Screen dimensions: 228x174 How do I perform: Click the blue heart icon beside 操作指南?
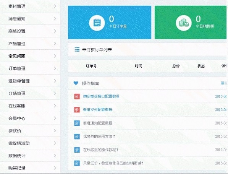[76, 83]
